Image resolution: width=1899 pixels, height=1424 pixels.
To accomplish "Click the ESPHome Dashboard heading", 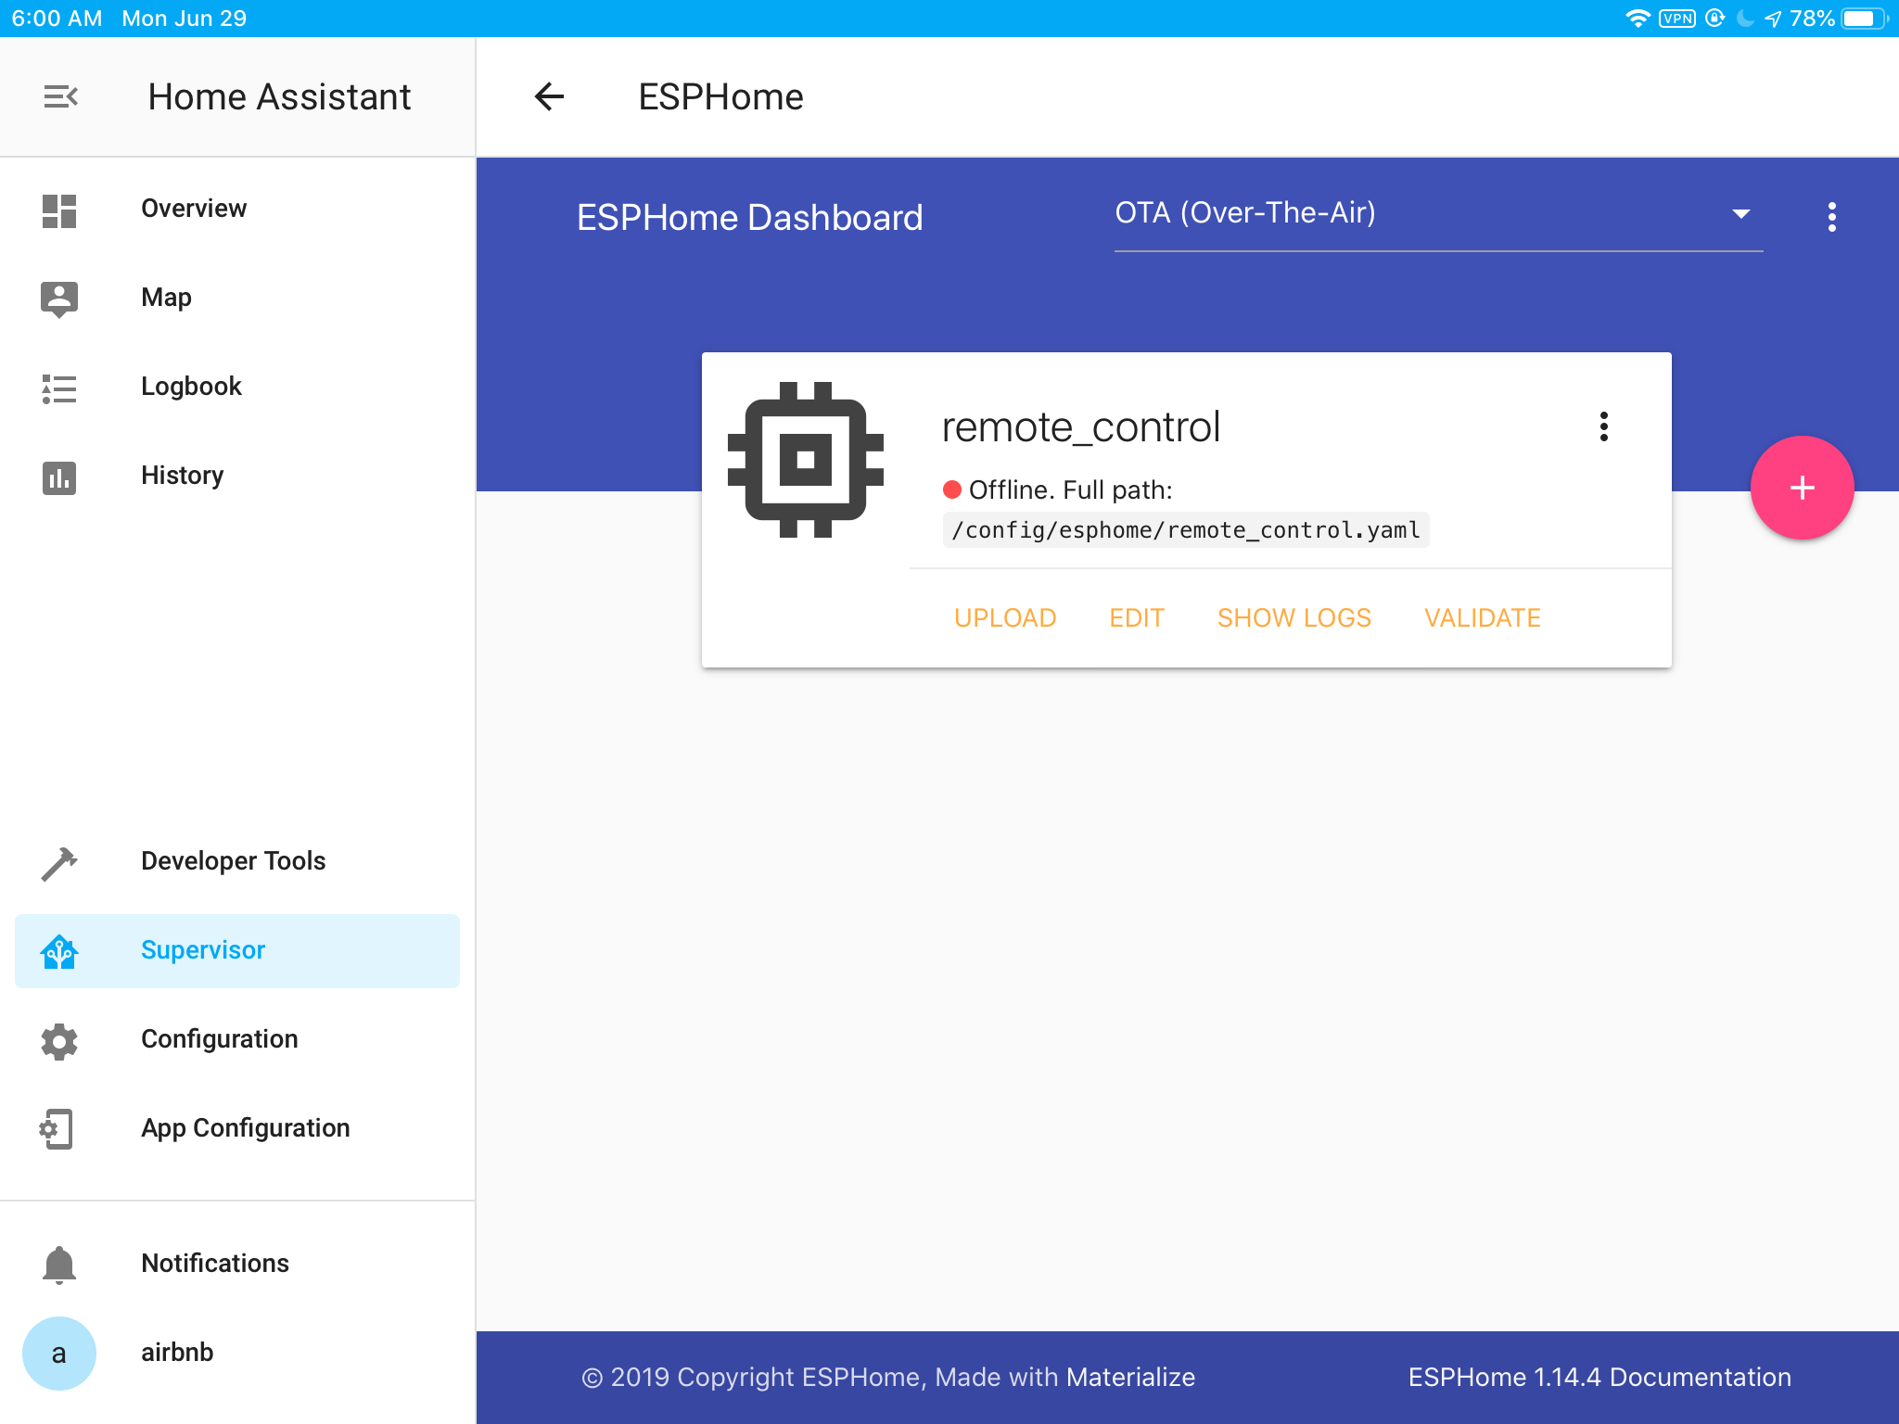I will 749,218.
